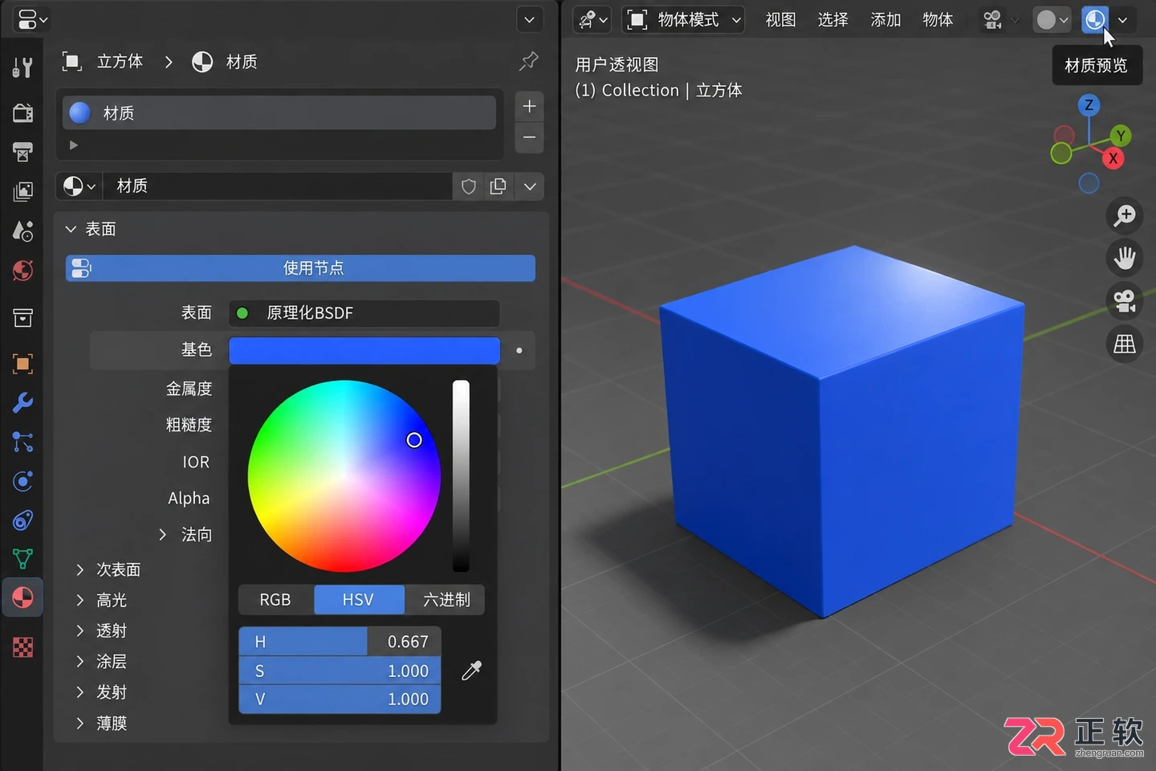
Task: Click the eyedropper color sampler icon
Action: point(471,671)
